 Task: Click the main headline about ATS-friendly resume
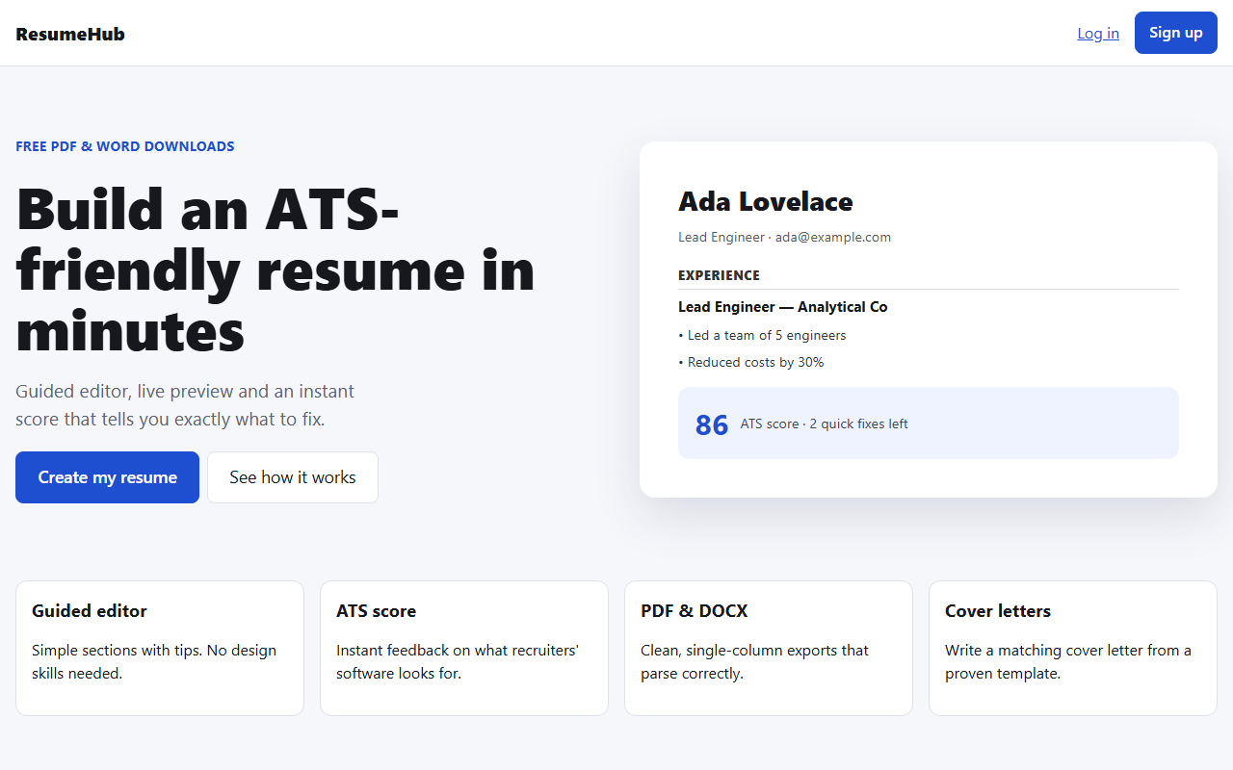click(x=275, y=269)
